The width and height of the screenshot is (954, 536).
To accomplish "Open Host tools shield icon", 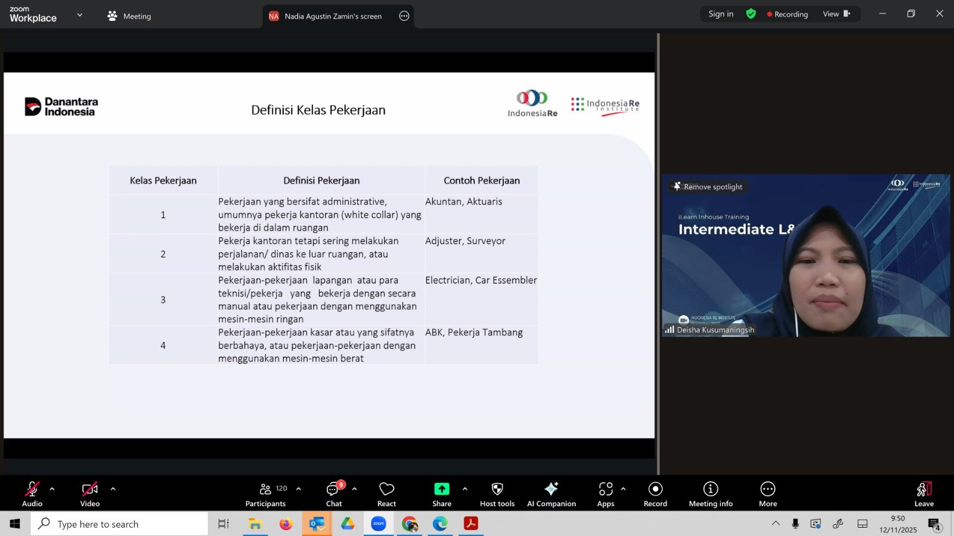I will 497,494.
